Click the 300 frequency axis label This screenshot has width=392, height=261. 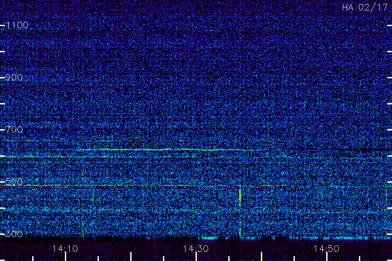tap(14, 234)
